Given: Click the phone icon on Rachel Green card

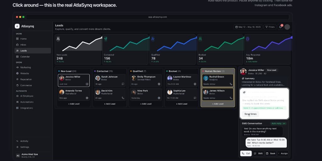Looking at the screenshot, I should [x=231, y=84].
